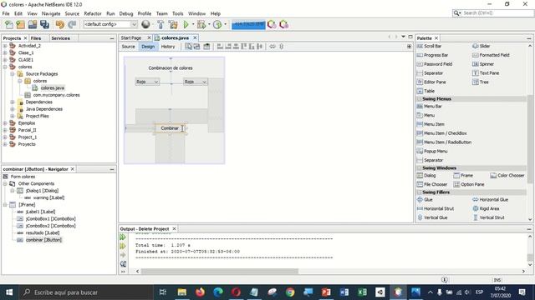This screenshot has width=535, height=300.
Task: Collapse the colores project tree node
Action: pos(5,67)
